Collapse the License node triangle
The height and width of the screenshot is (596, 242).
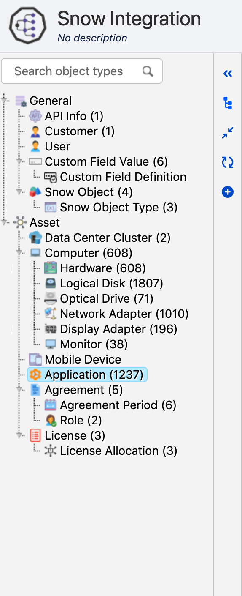click(x=19, y=435)
